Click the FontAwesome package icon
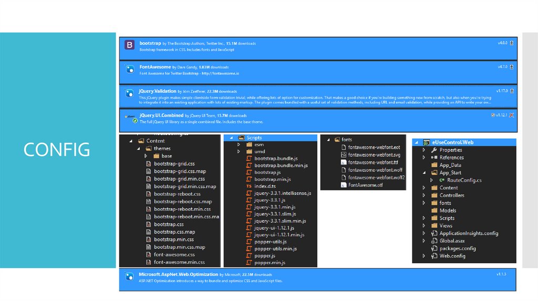Viewport: 538px width, 301px height. tap(130, 69)
